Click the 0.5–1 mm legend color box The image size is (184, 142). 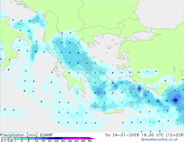click(12, 138)
